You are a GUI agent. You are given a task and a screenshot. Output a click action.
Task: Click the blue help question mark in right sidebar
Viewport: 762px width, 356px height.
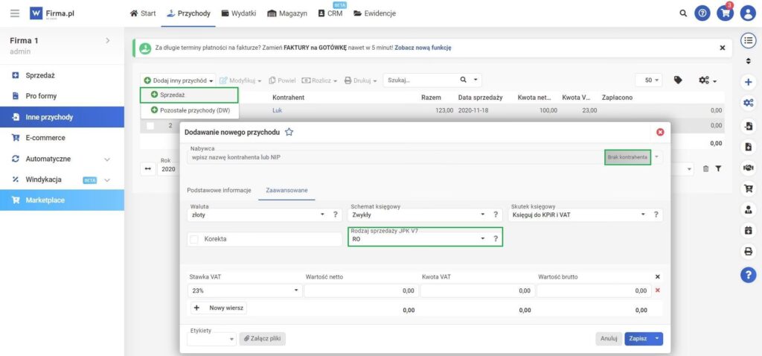point(748,274)
